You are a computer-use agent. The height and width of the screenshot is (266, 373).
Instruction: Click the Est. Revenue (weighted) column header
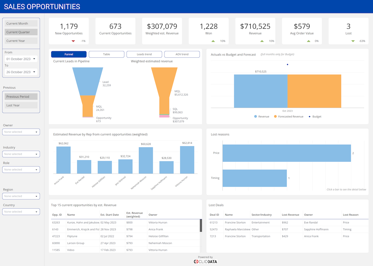point(134,215)
